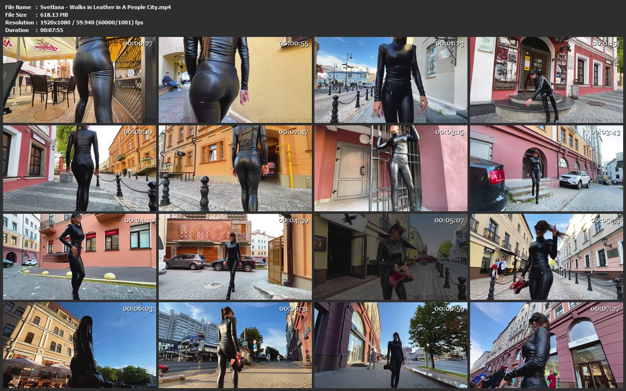Click the thumbnail timestamped 00:03:15
Viewport: 626px width, 391px height.
click(x=391, y=168)
